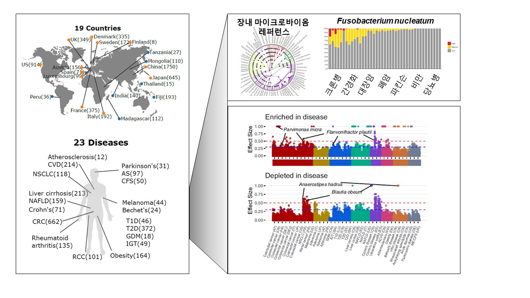Viewport: 530px width, 298px height.
Task: Select the red High legend swatch
Action: (450, 43)
